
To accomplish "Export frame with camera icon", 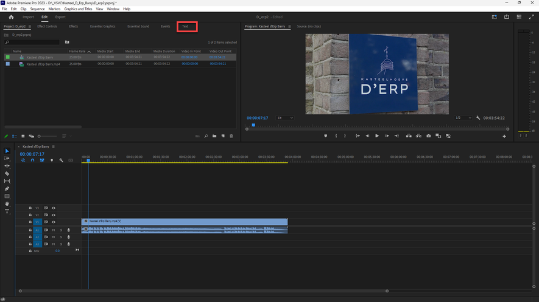I will click(x=429, y=136).
